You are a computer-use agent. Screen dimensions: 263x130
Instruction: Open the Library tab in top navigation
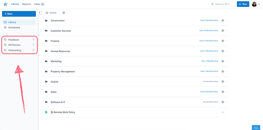pyautogui.click(x=15, y=4)
